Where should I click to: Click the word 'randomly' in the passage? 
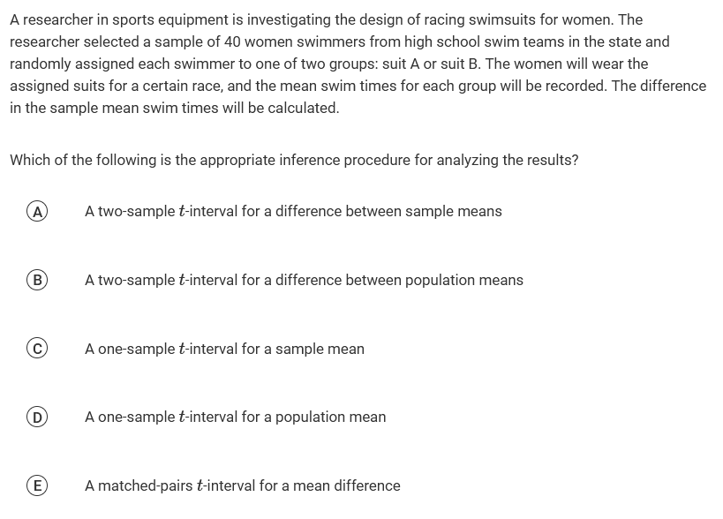(39, 64)
